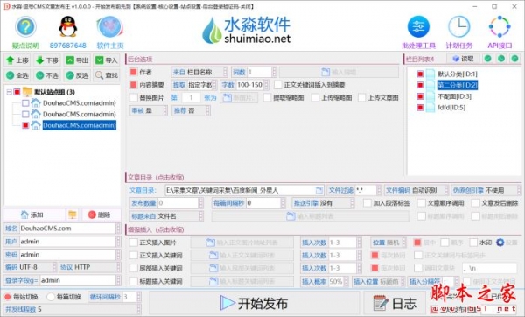The height and width of the screenshot is (317, 525).
Task: Open 伪原创引擎 不使用 dropdown
Action: coord(486,190)
